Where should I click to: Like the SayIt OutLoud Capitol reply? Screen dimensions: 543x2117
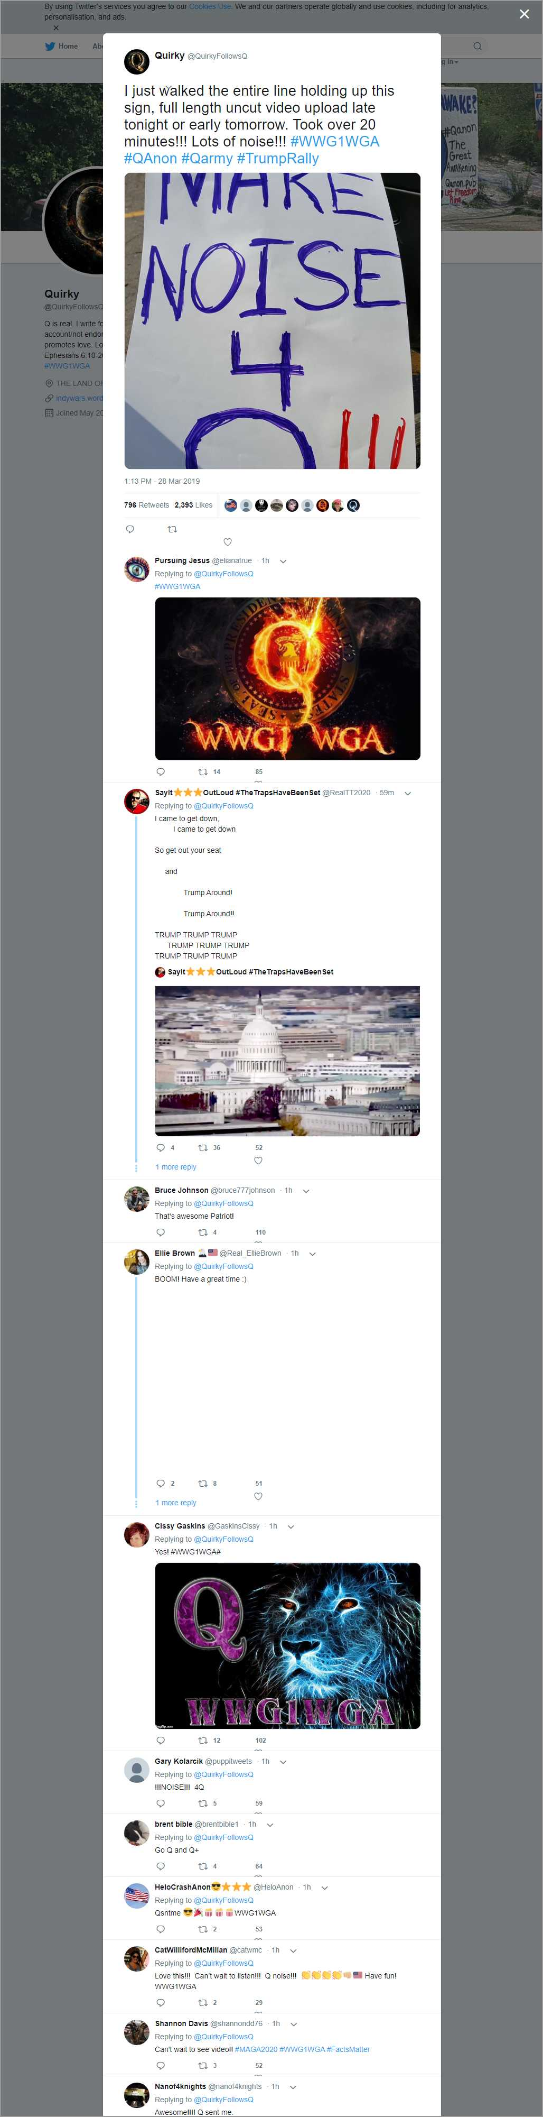[258, 1161]
